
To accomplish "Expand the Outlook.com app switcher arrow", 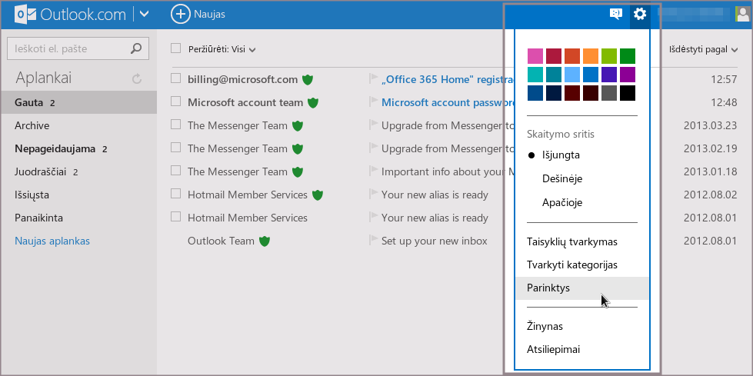I will pos(144,14).
